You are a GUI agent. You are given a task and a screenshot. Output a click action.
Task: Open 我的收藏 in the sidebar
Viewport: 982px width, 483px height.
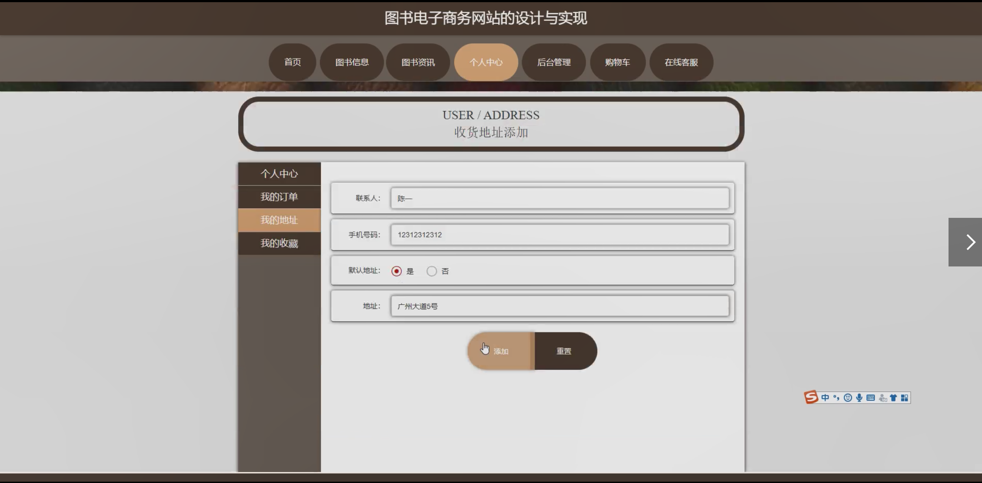click(x=280, y=243)
